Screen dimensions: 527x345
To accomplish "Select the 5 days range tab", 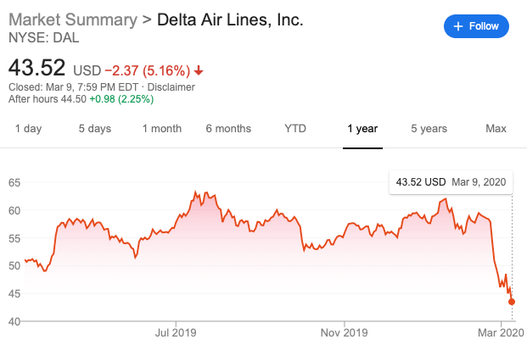I will [94, 129].
